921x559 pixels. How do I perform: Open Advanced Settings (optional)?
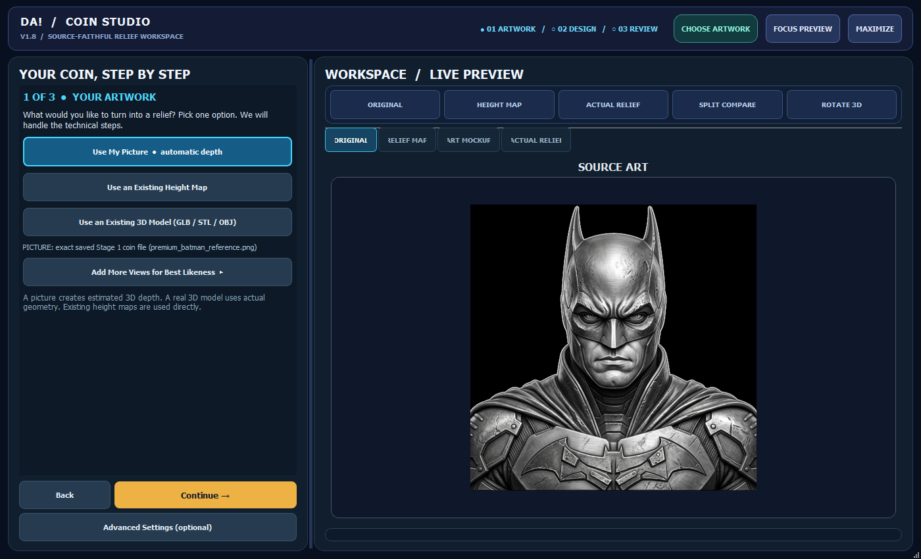coord(157,527)
